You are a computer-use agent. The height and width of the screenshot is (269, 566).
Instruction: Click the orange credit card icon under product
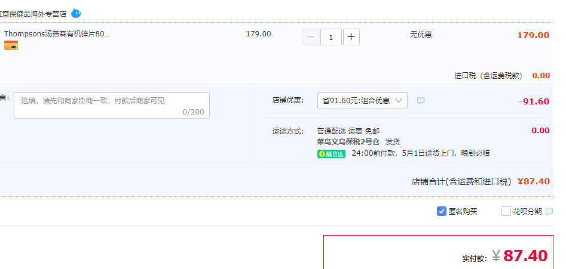(x=11, y=46)
